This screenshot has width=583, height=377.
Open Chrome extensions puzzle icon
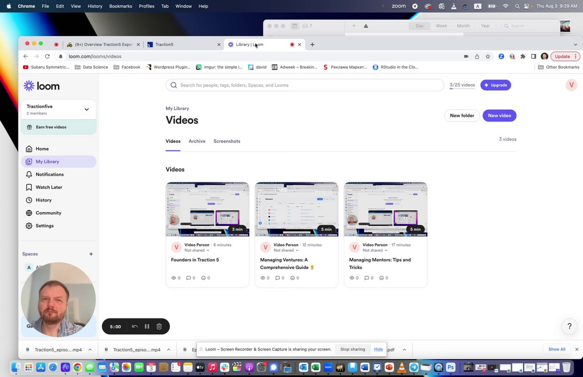coord(523,56)
